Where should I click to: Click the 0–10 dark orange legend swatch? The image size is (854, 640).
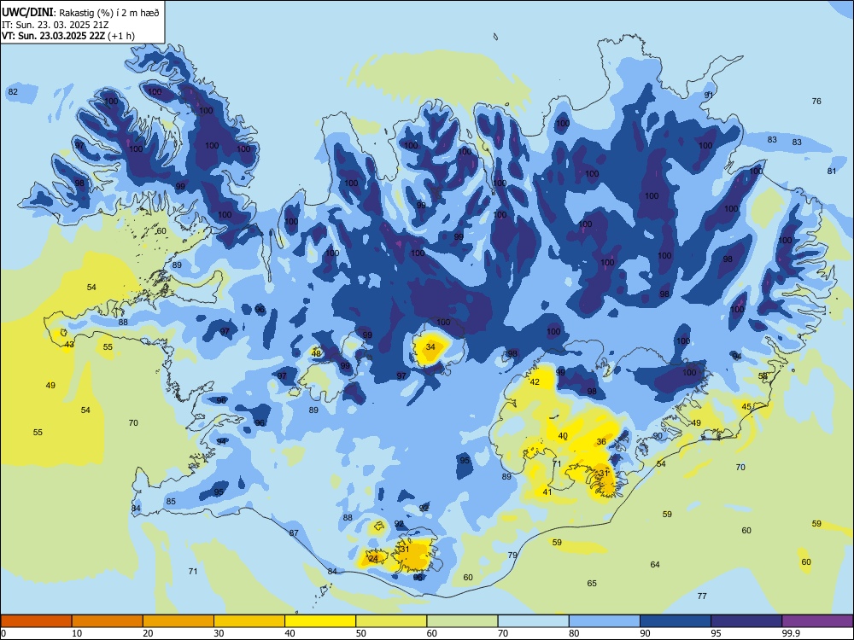point(36,621)
